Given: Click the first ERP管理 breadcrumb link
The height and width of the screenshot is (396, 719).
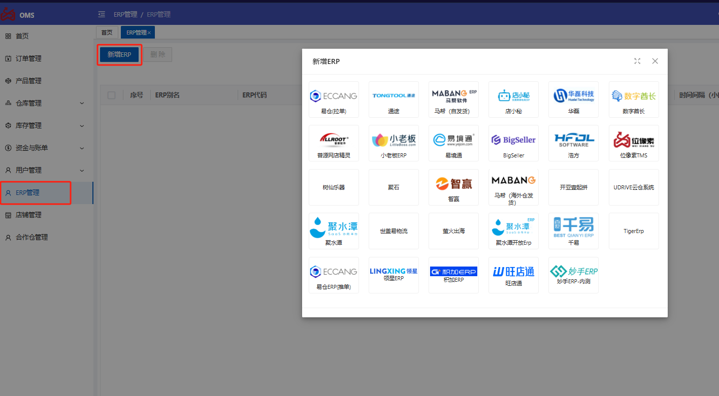Looking at the screenshot, I should tap(125, 14).
